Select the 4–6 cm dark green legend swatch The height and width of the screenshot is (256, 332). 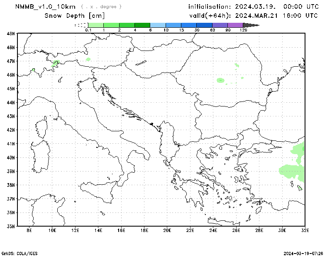(x=142, y=25)
